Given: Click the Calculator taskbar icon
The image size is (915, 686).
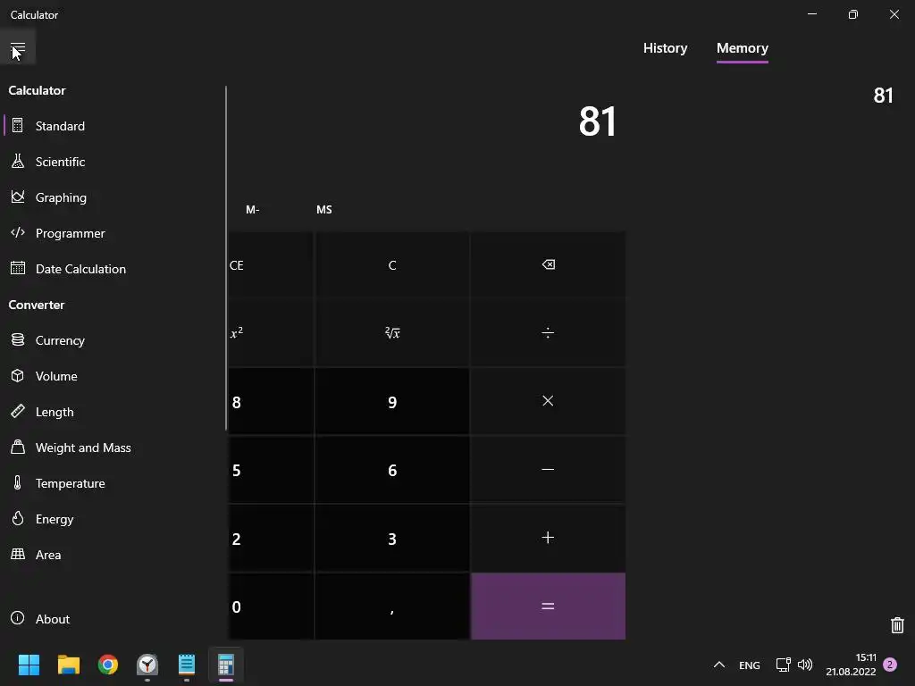Looking at the screenshot, I should [226, 665].
